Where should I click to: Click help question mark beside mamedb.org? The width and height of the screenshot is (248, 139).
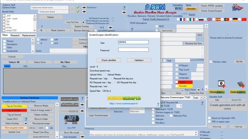coord(82,98)
